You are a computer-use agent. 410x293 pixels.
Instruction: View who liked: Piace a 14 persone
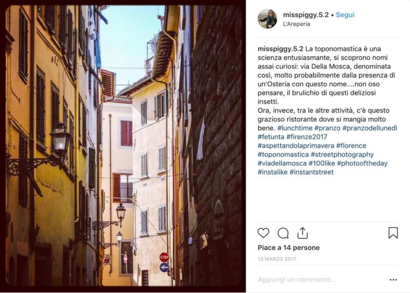pyautogui.click(x=288, y=247)
